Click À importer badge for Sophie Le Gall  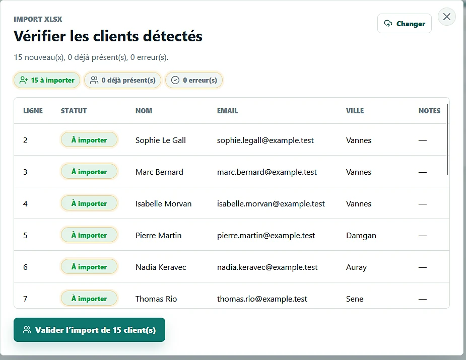tap(89, 140)
